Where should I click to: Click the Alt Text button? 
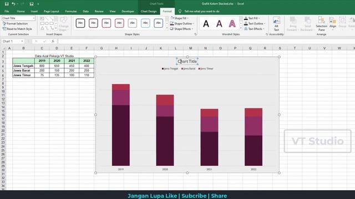coord(276,24)
